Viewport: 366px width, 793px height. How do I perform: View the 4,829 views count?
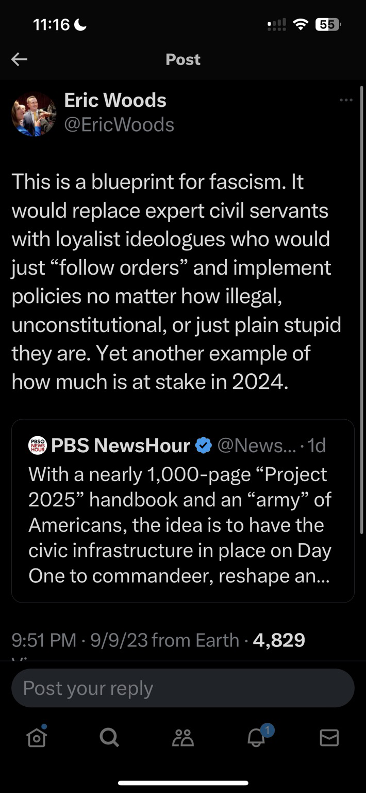point(279,641)
